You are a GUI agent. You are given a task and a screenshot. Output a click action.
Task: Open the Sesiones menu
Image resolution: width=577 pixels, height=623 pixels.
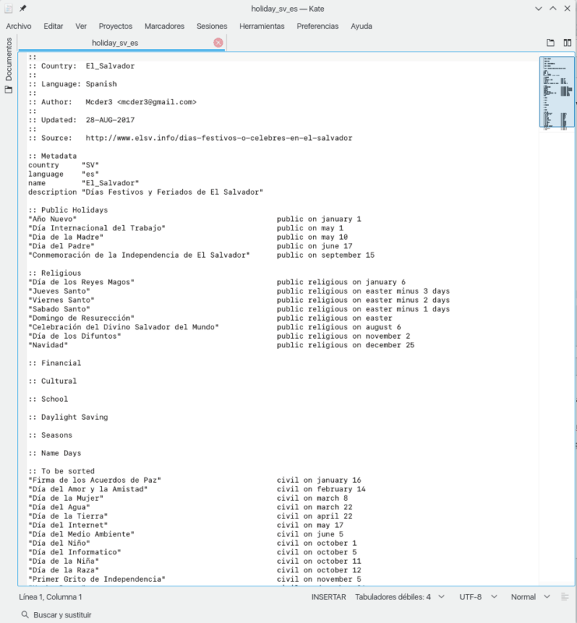212,26
